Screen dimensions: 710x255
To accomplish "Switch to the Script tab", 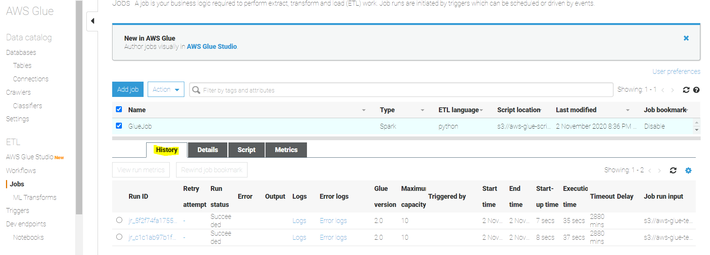I will [x=246, y=150].
